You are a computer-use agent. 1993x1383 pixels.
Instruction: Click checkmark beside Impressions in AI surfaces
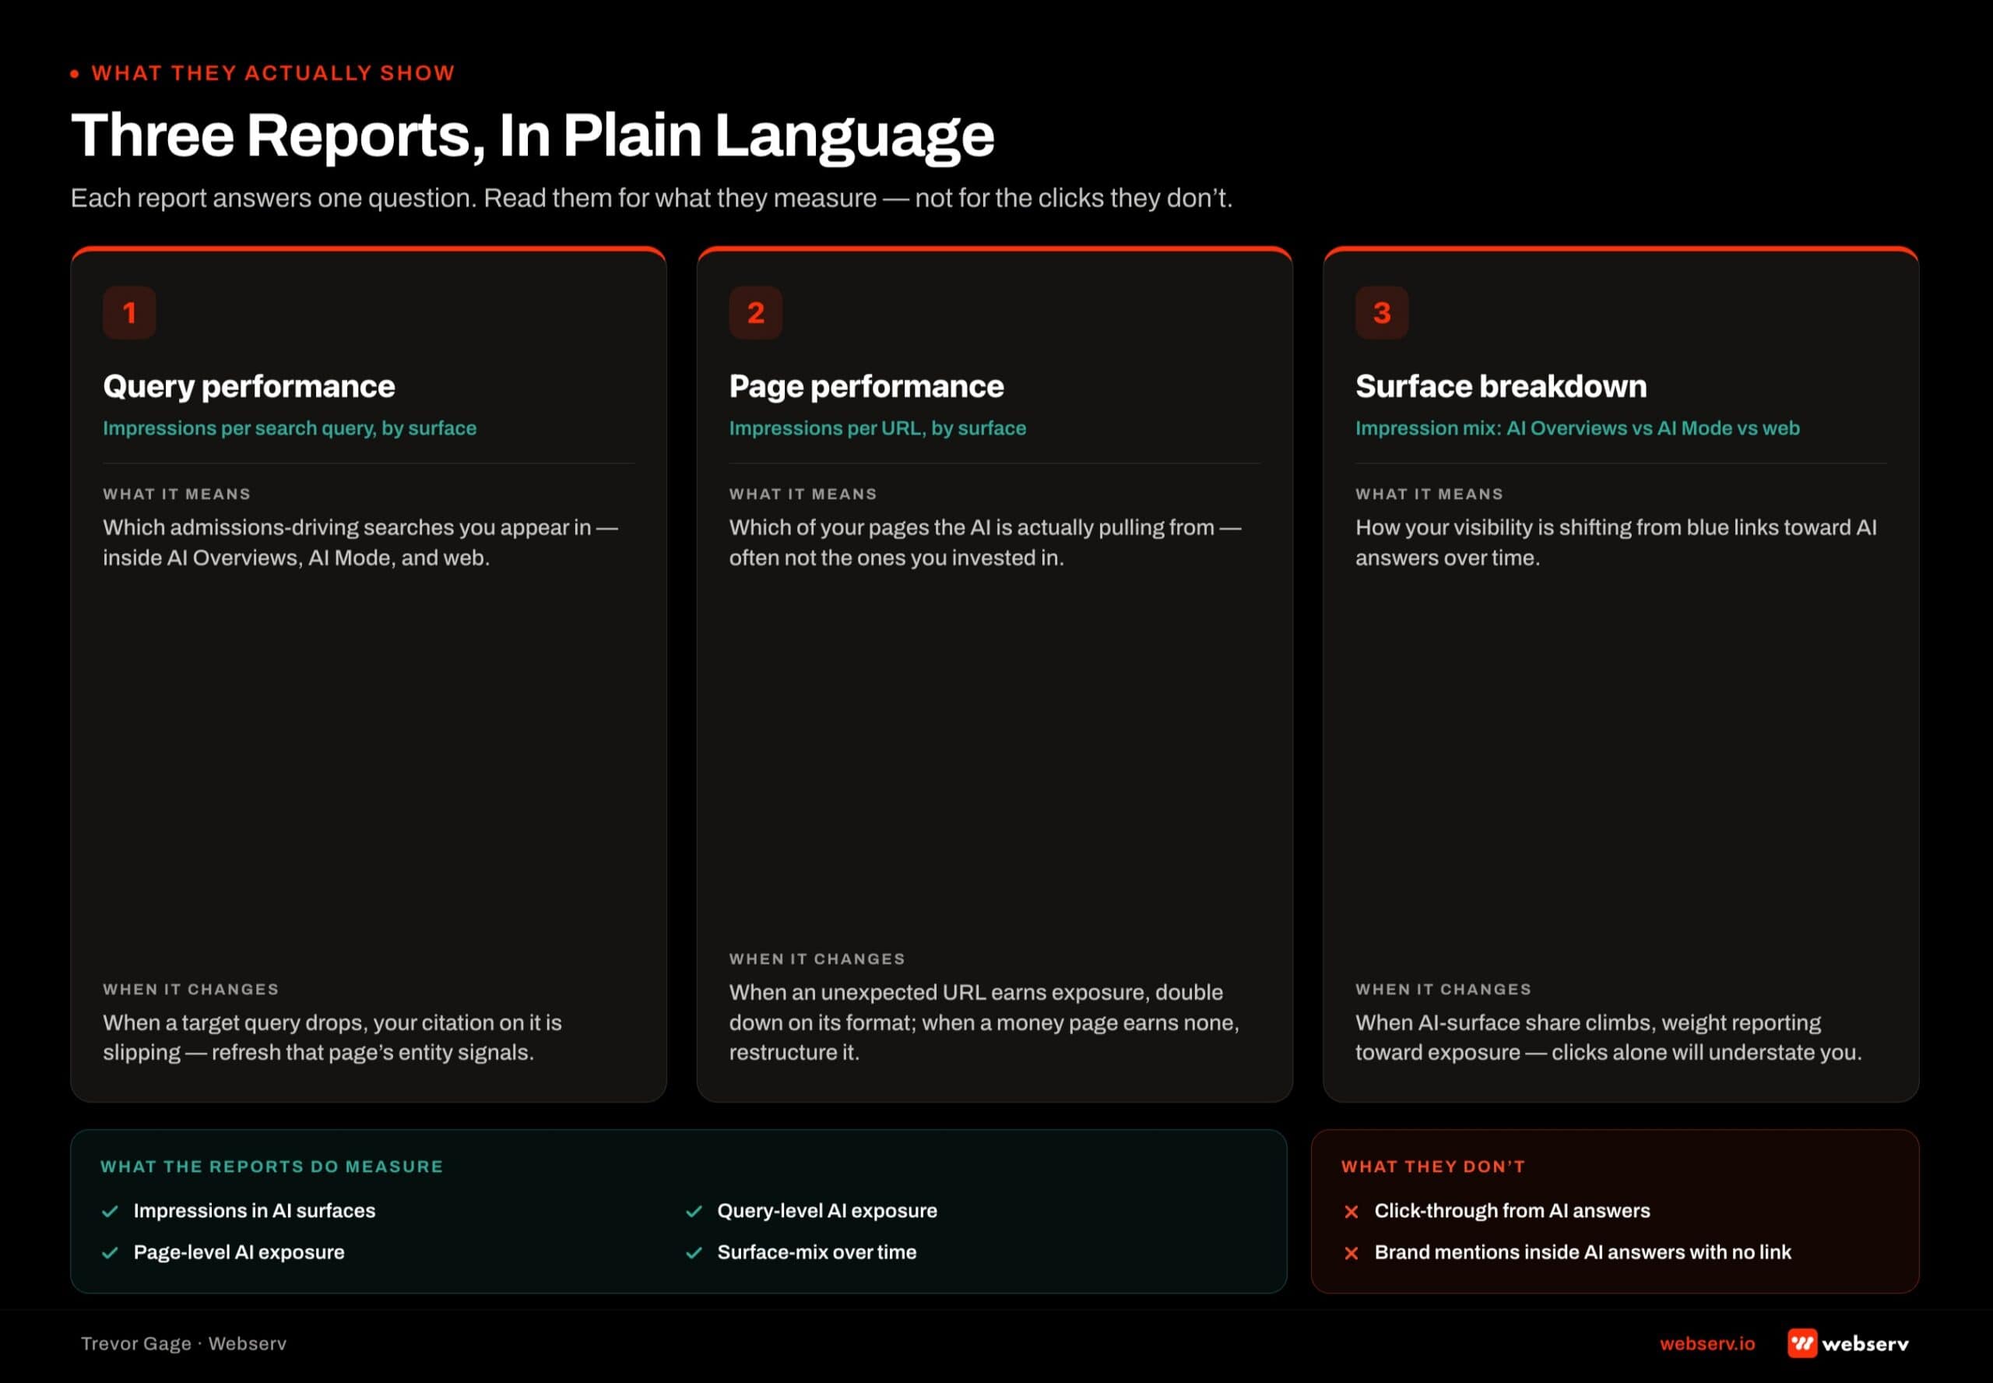(x=110, y=1212)
